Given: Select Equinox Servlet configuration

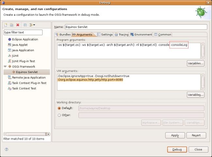Looking at the screenshot, I should pyautogui.click(x=27, y=72).
